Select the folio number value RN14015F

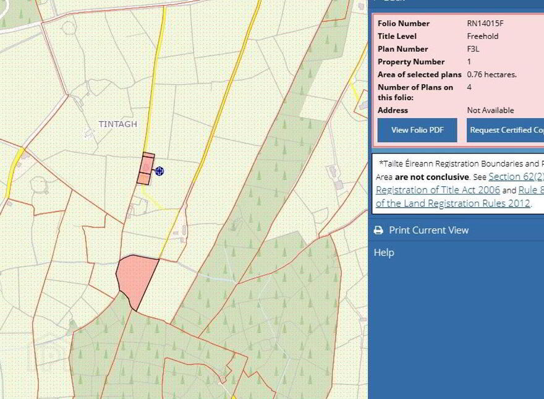coord(485,24)
